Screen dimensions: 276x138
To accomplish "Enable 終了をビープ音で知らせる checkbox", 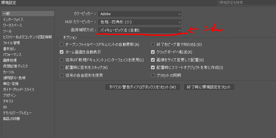I will (153, 44).
